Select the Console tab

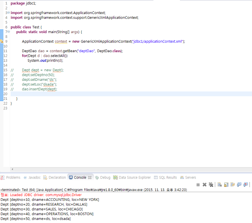coord(80,177)
